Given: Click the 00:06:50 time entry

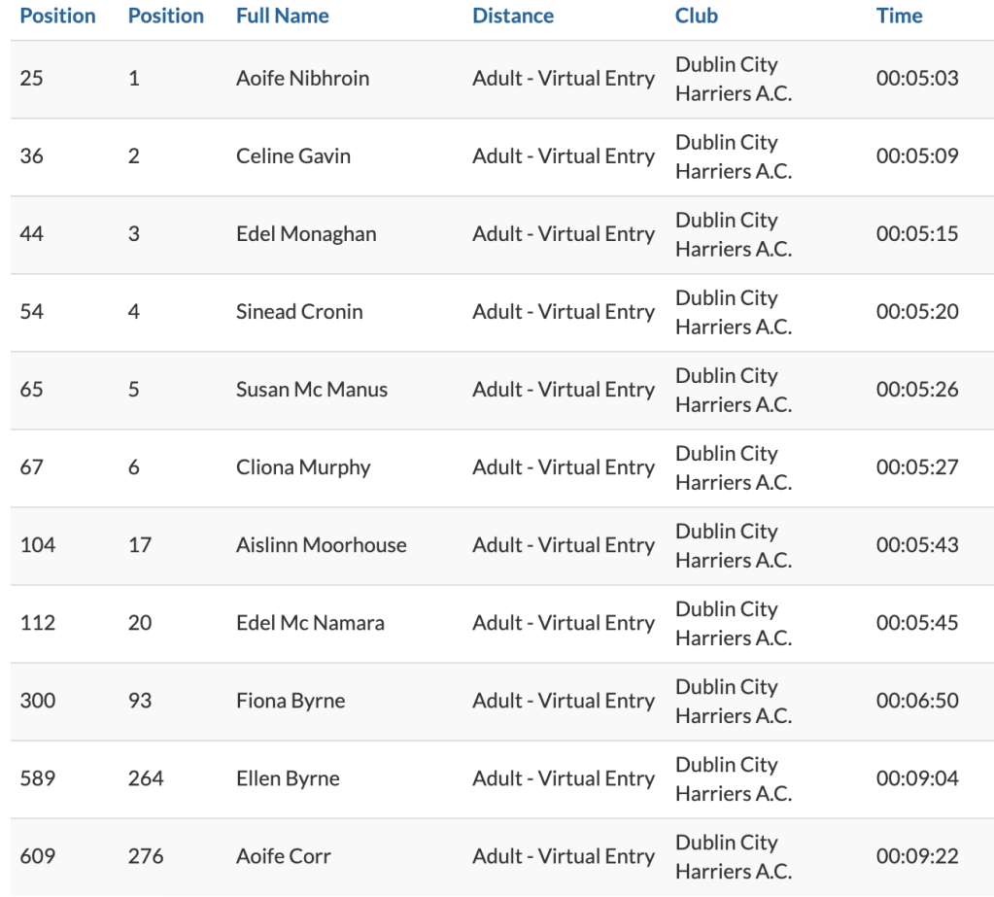Looking at the screenshot, I should [x=916, y=701].
